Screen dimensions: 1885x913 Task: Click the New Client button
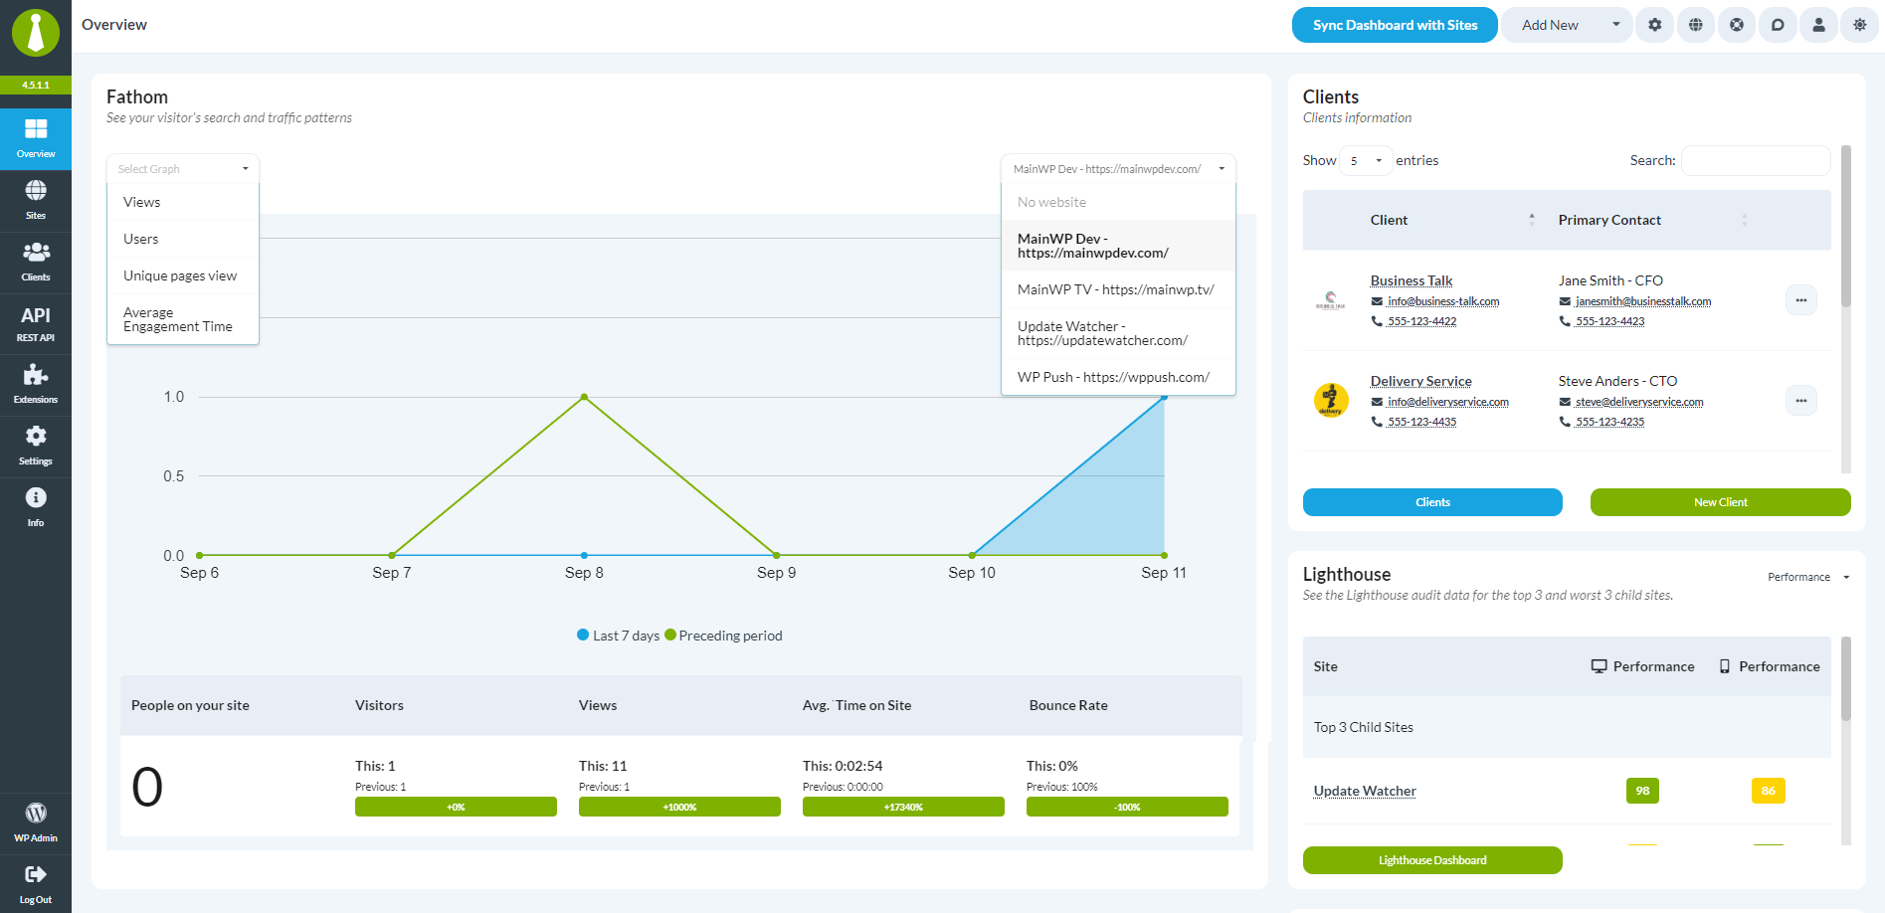click(x=1720, y=502)
